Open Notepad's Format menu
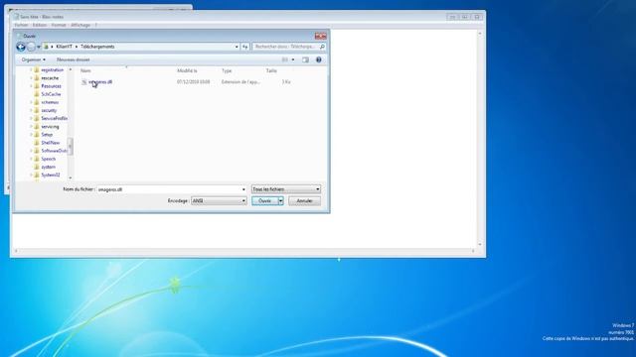The width and height of the screenshot is (636, 357). point(59,25)
